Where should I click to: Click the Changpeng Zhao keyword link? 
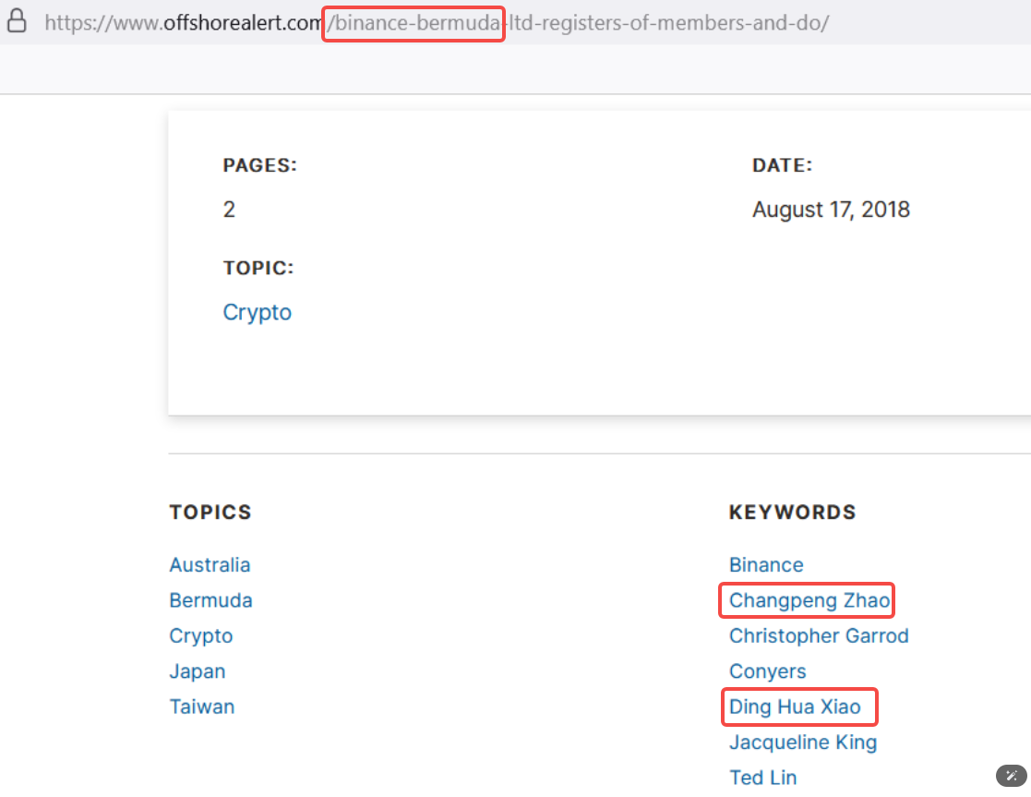coord(809,601)
